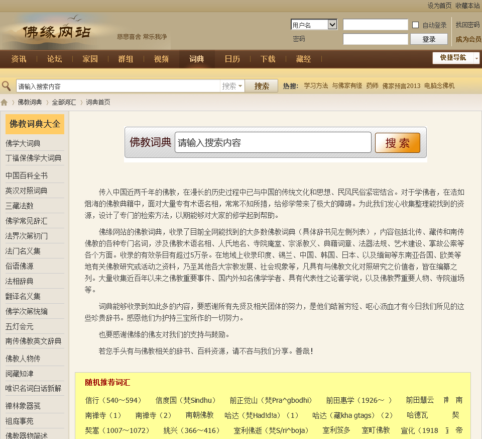Open 禅林象器笺 in sidebar
The image size is (482, 439).
[23, 406]
